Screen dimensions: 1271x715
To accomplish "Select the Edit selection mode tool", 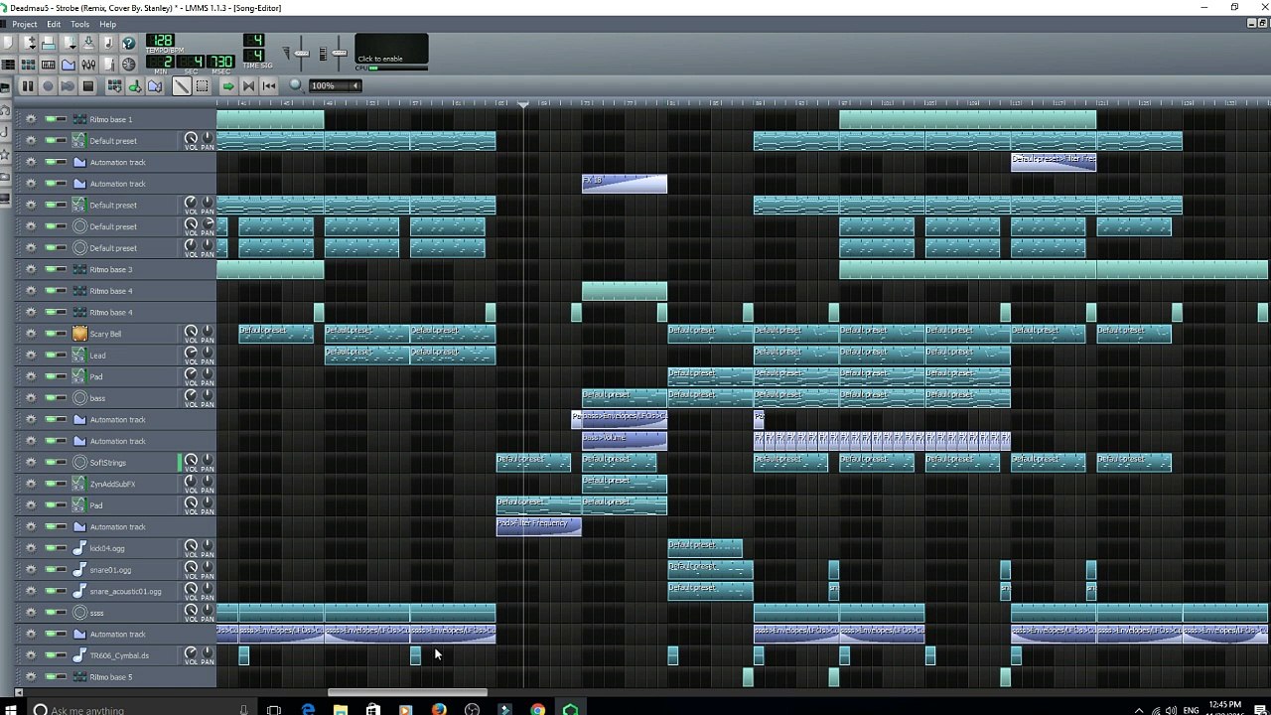I will 202,86.
